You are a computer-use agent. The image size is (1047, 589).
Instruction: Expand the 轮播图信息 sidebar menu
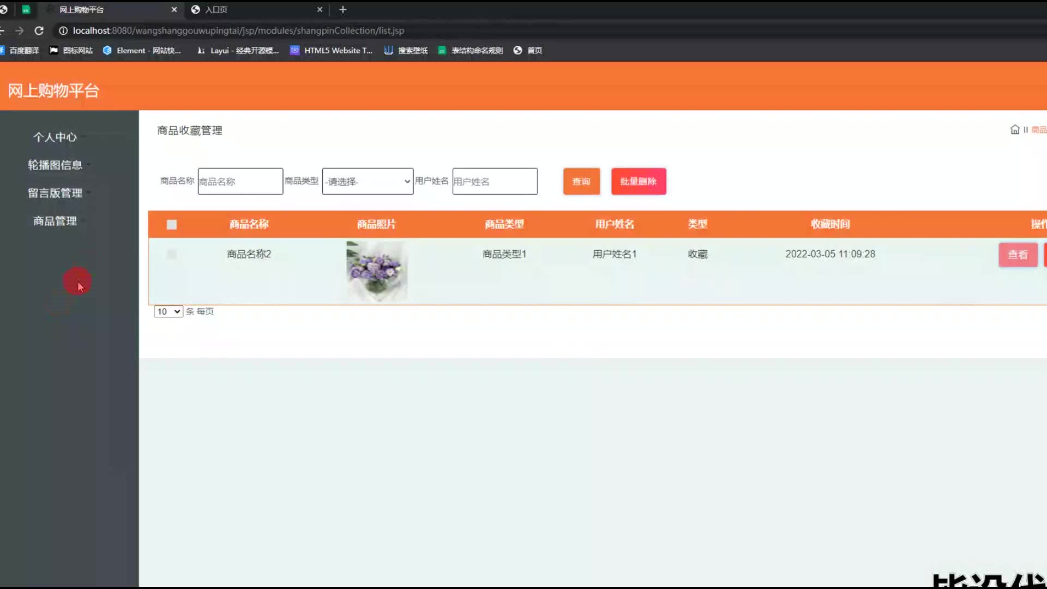[55, 165]
